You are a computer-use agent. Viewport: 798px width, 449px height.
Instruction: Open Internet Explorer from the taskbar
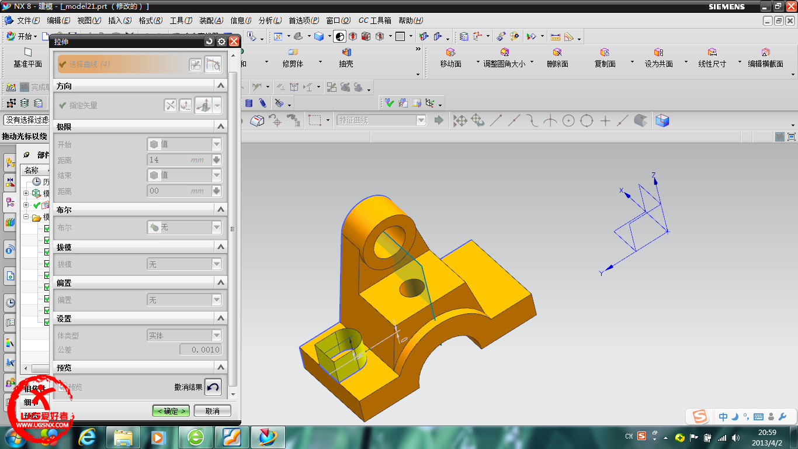[x=88, y=437]
